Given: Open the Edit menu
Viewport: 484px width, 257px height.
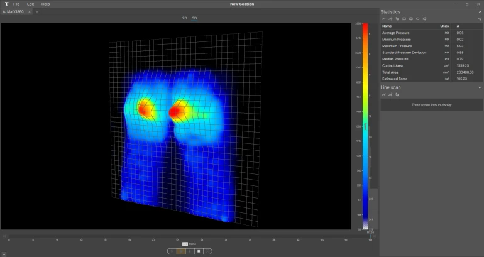Looking at the screenshot, I should point(30,4).
